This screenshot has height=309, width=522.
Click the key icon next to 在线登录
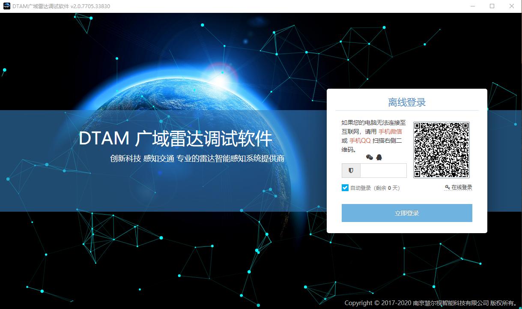pos(447,187)
